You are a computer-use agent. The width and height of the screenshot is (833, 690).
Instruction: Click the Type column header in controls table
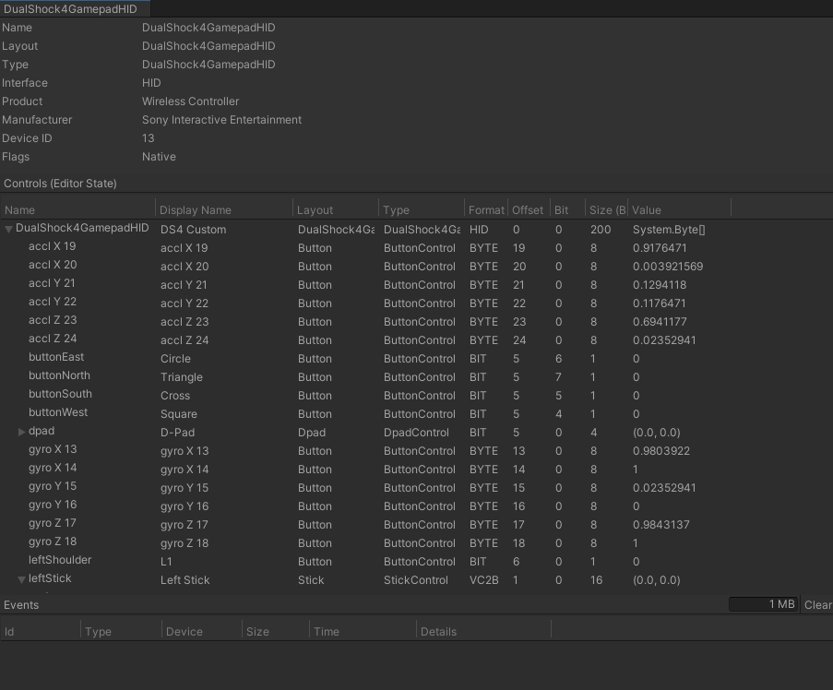pyautogui.click(x=422, y=209)
